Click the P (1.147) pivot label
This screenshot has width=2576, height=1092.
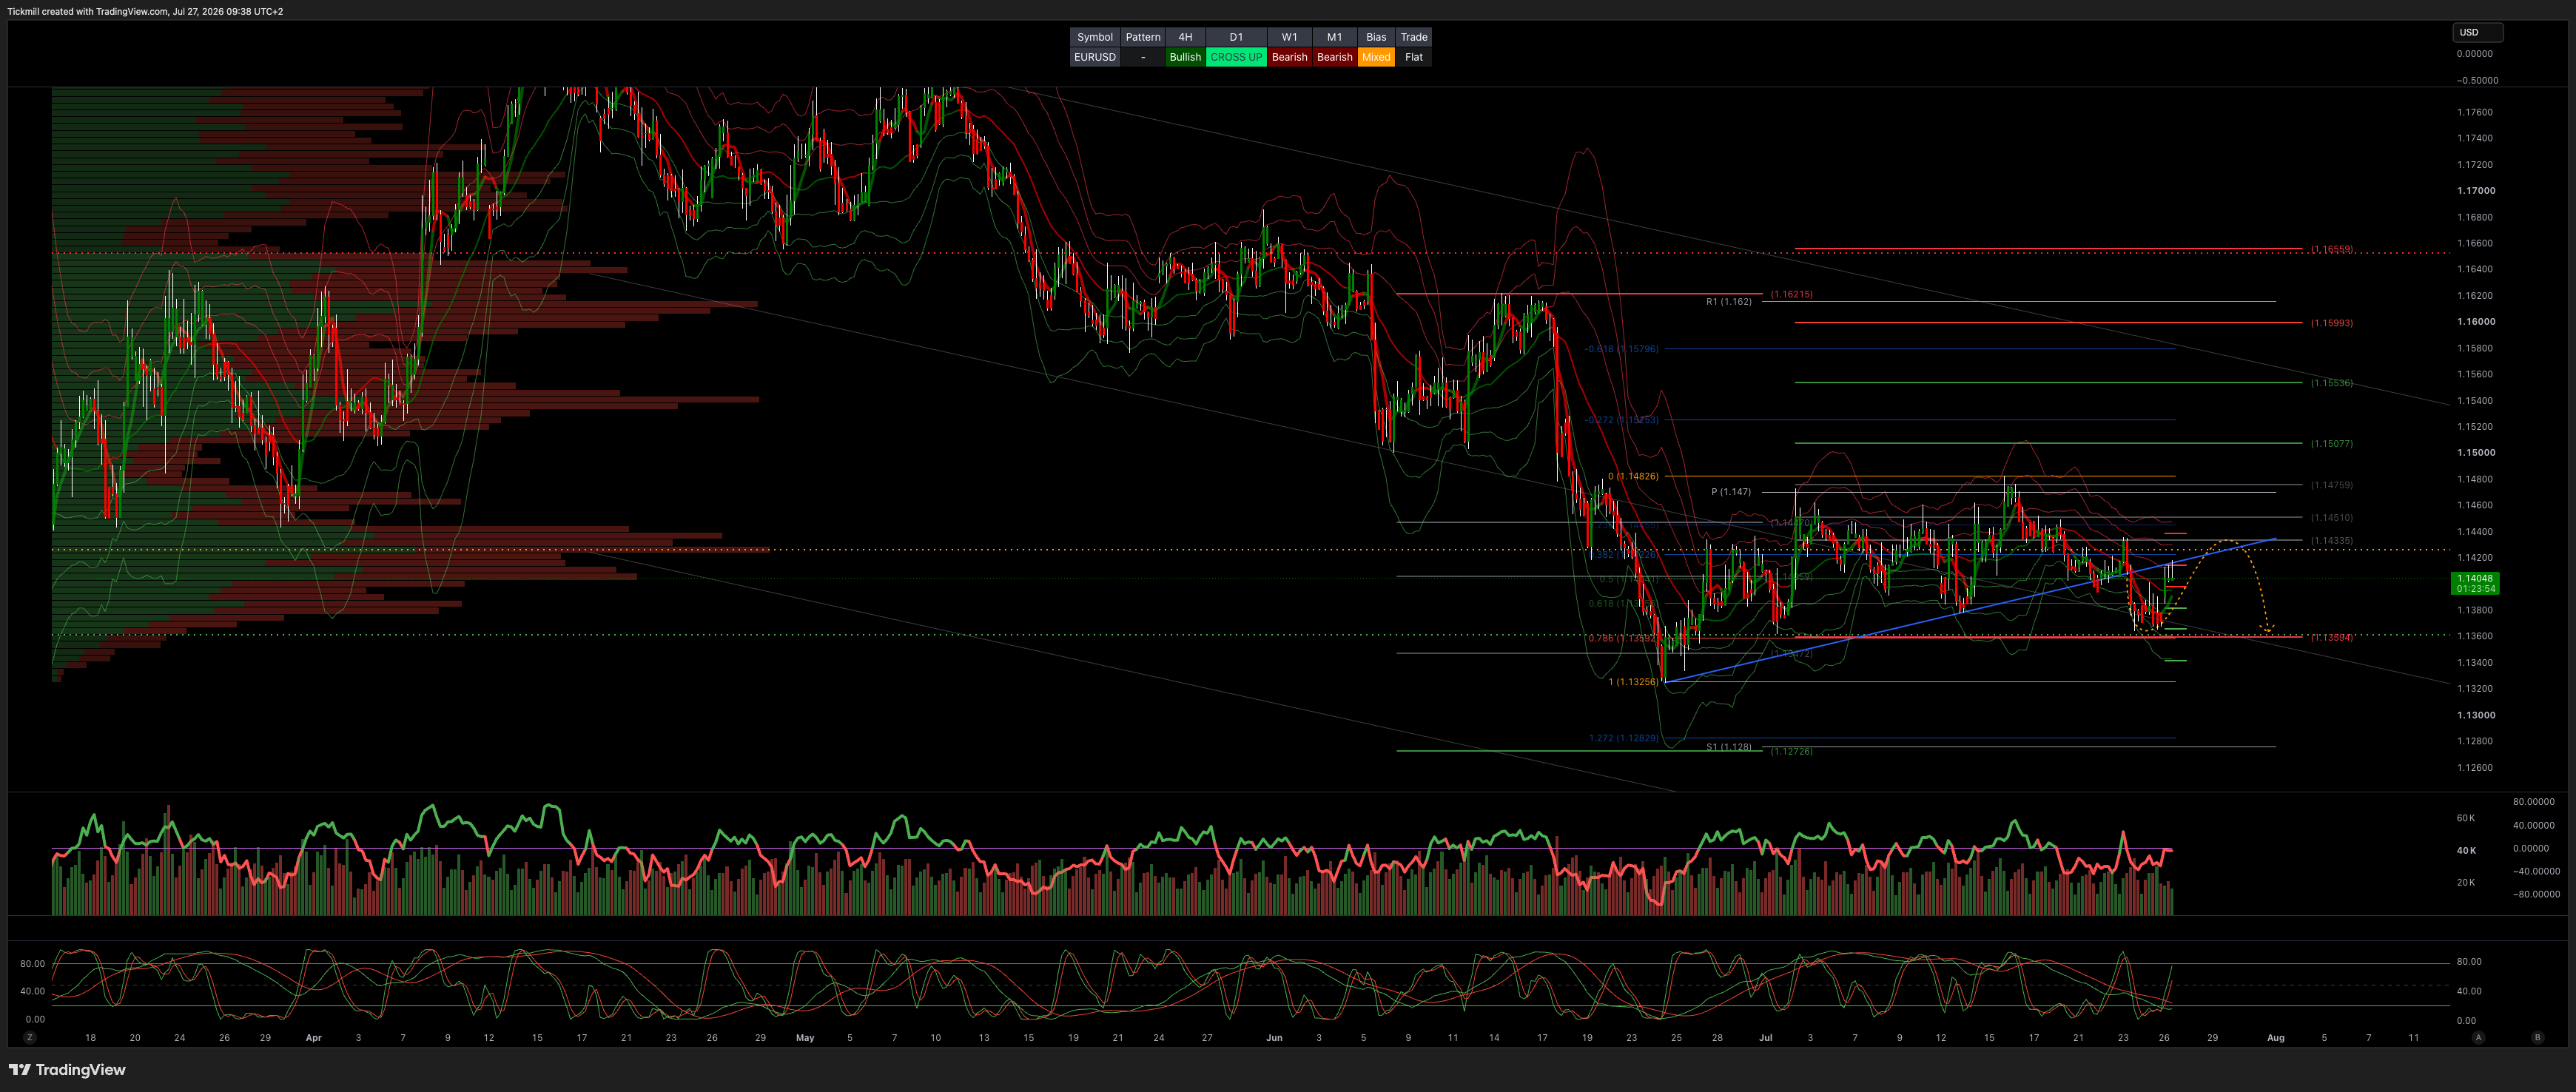(1731, 491)
